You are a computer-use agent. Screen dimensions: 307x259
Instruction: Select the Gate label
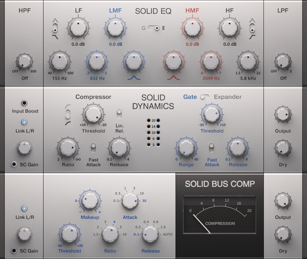[x=190, y=97]
